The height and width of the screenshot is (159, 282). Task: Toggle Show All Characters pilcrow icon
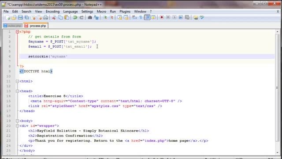pos(141,18)
